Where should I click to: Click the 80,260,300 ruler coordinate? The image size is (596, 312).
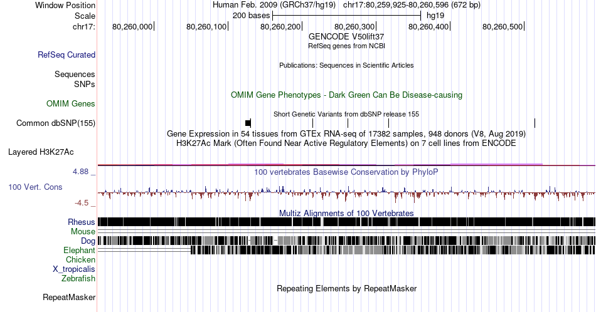[x=354, y=26]
